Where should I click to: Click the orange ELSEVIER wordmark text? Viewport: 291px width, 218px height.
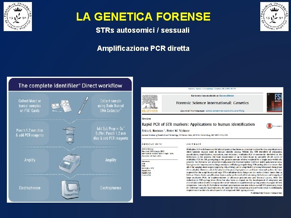150,111
